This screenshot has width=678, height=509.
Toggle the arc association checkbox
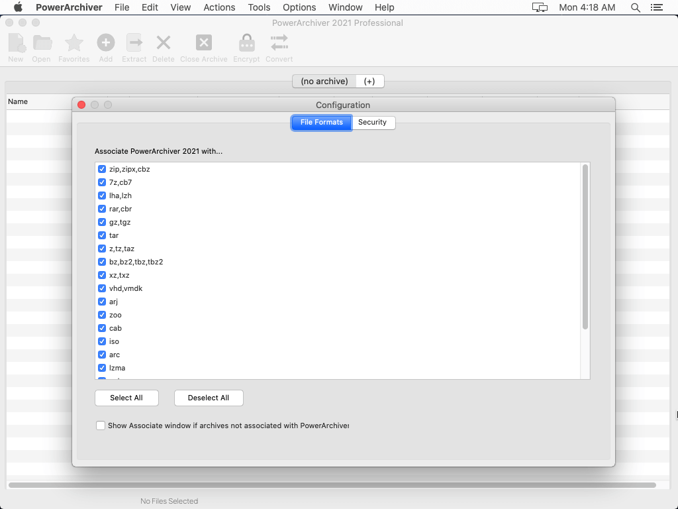click(x=102, y=355)
